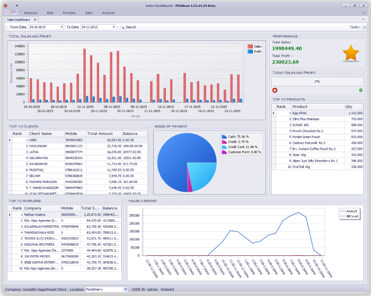Click the blue Profit legend swatch
This screenshot has height=296, width=371.
[250, 51]
